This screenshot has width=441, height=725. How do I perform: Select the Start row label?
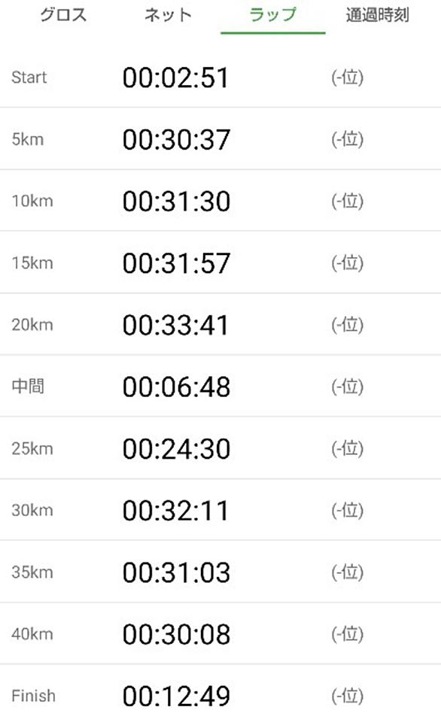(x=29, y=77)
